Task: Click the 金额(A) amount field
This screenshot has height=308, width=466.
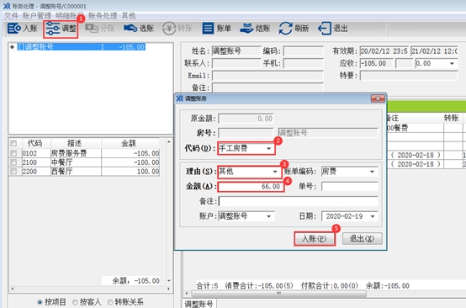Action: (x=251, y=187)
